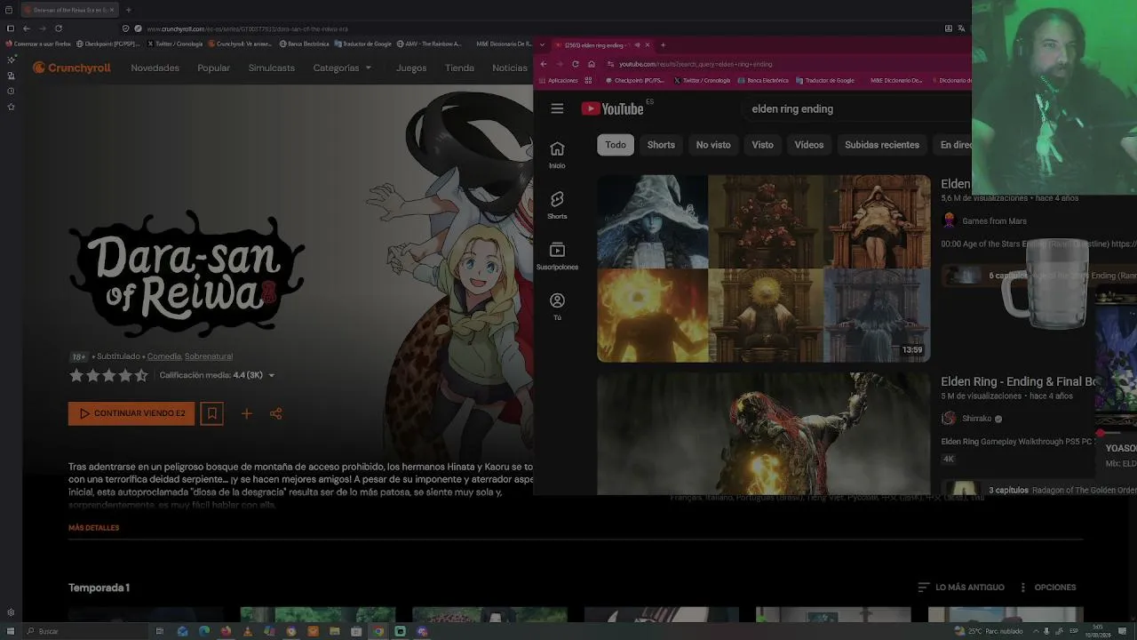Open the Games from Mars channel

pyautogui.click(x=994, y=221)
